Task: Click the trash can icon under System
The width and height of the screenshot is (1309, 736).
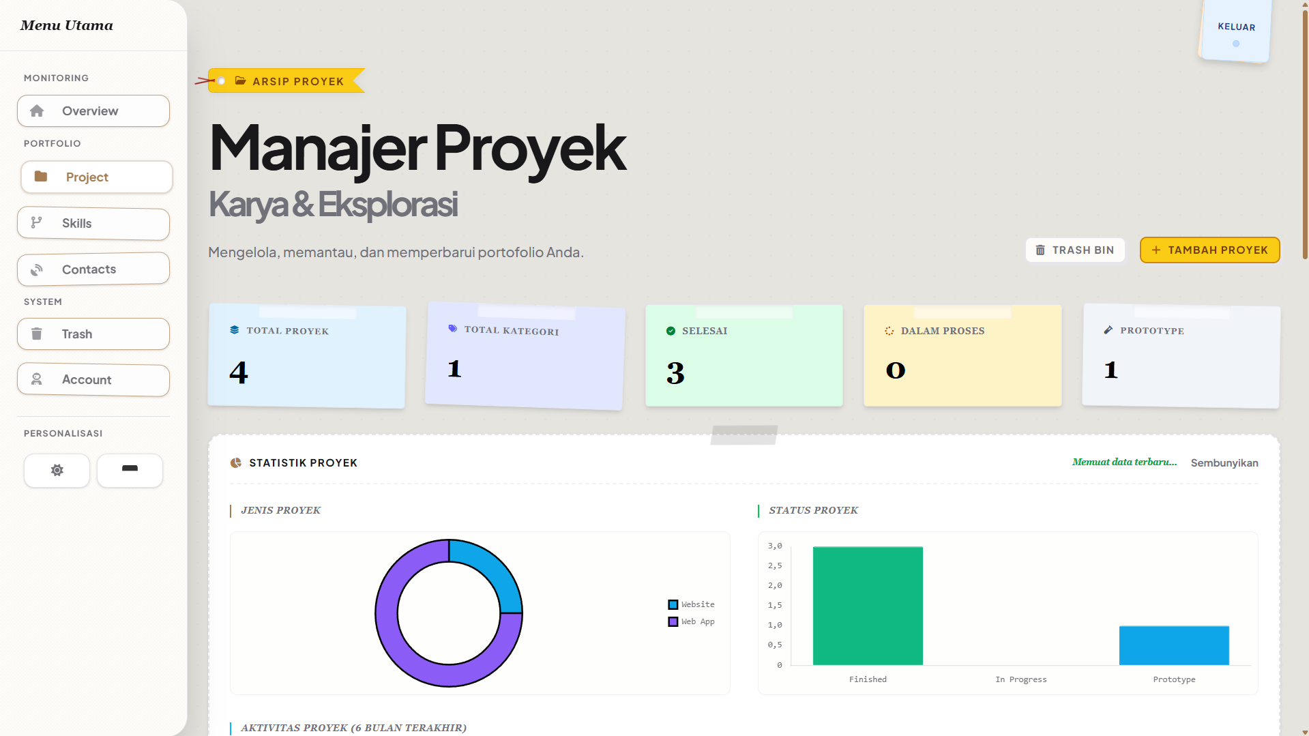Action: coord(36,334)
